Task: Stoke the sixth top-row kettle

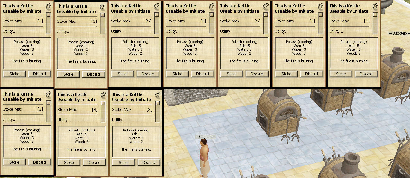Action: pos(286,74)
